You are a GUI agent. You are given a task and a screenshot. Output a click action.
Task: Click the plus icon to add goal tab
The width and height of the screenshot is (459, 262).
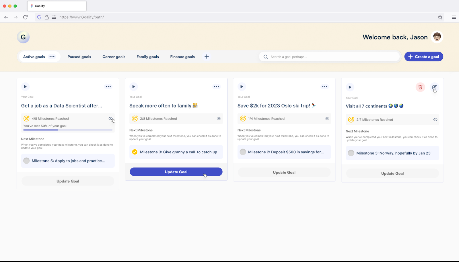pyautogui.click(x=207, y=57)
